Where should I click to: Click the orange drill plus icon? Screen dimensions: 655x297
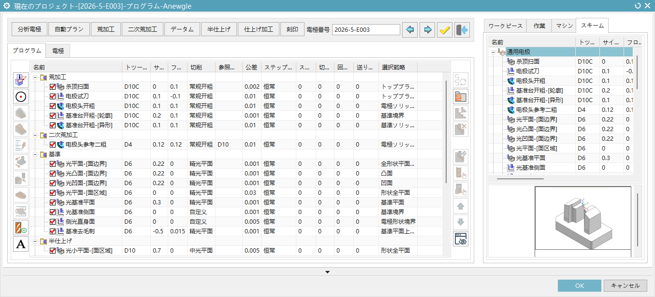(21, 227)
